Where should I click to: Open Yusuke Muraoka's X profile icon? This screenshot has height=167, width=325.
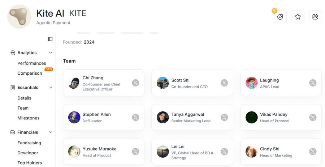tap(135, 151)
